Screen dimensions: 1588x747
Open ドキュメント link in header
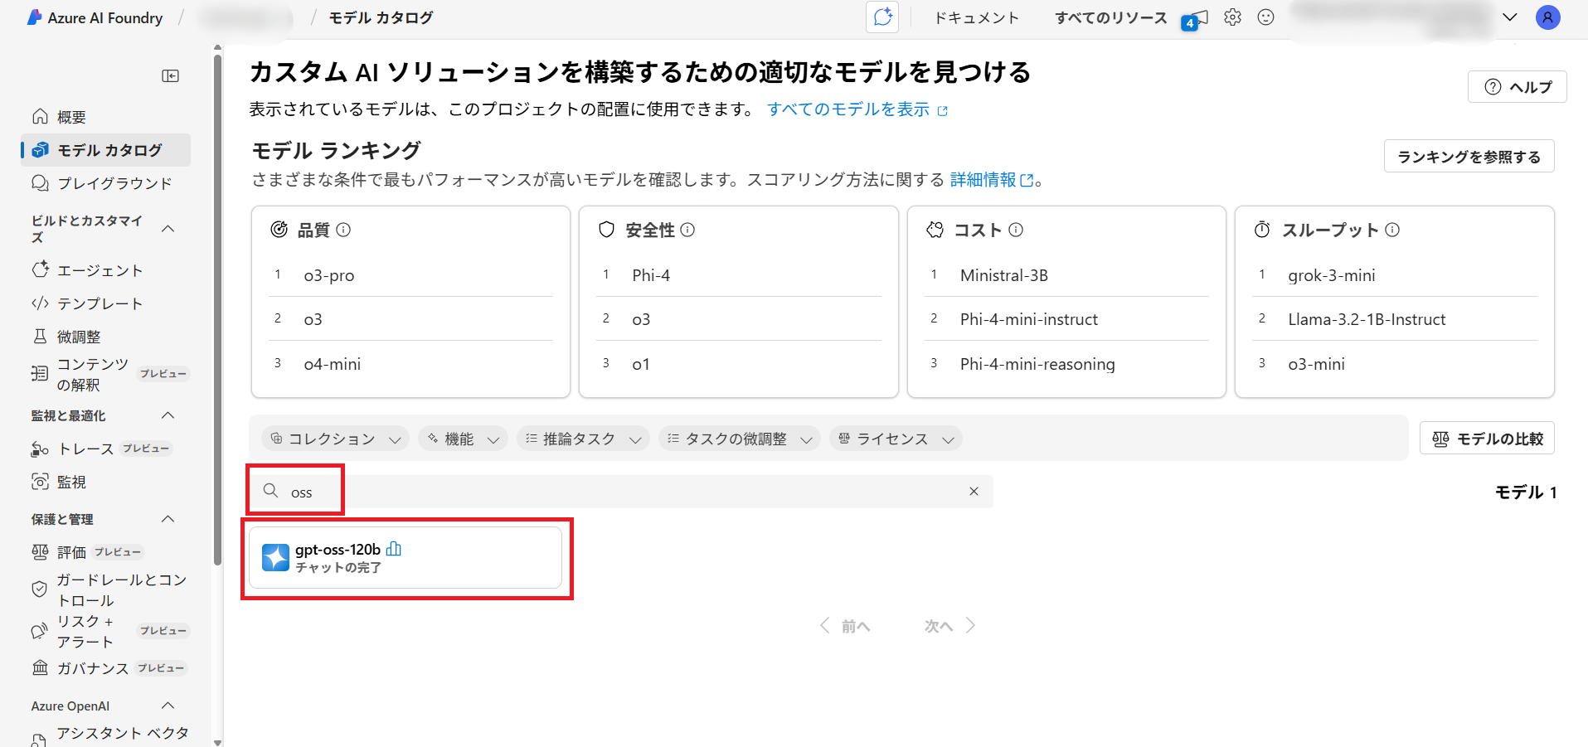[976, 17]
